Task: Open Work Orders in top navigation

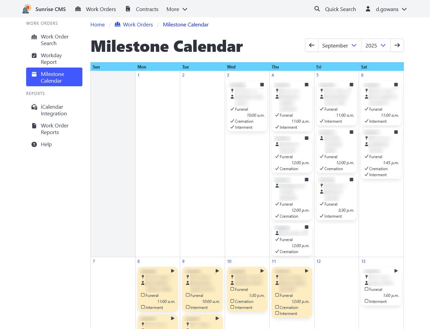Action: (x=95, y=9)
